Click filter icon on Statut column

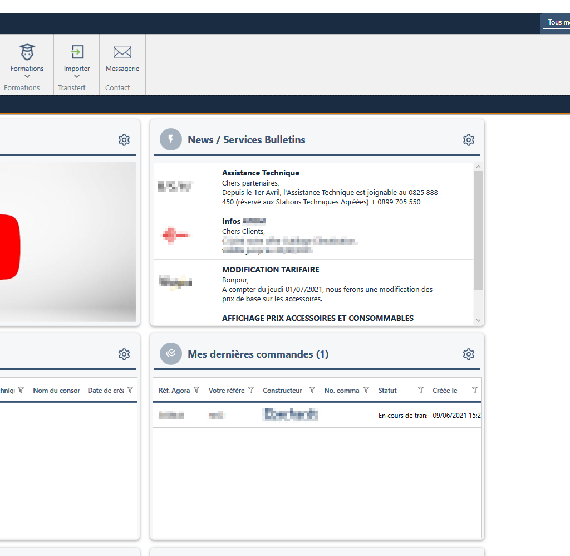421,390
